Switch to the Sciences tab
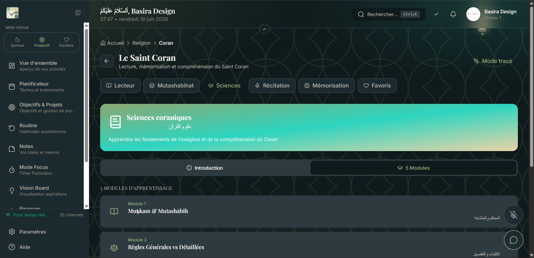Viewport: 534px width, 258px height. tap(224, 86)
